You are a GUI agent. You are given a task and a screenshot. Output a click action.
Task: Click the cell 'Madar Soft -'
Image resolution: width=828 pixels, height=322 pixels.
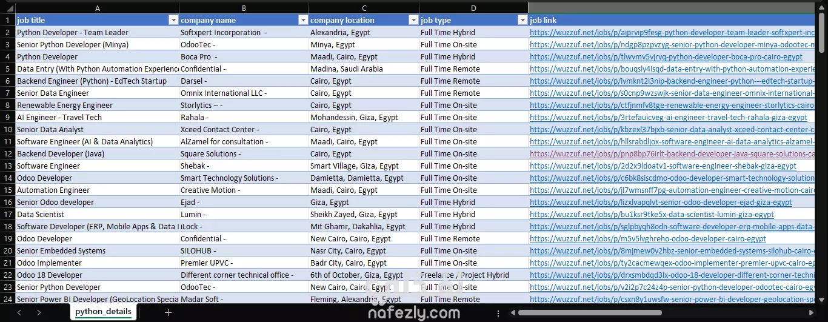[x=244, y=299]
